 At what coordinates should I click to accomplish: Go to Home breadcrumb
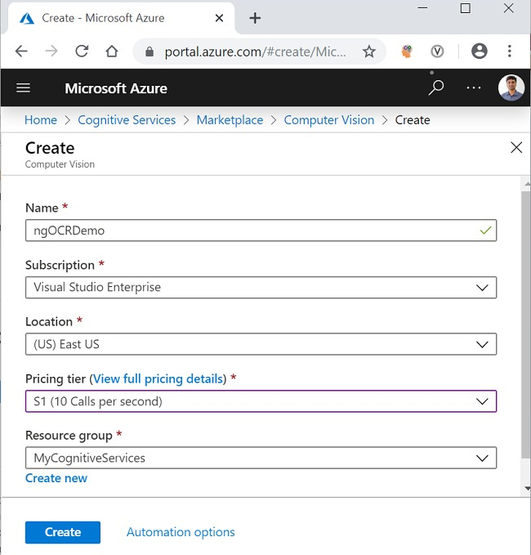[x=41, y=120]
